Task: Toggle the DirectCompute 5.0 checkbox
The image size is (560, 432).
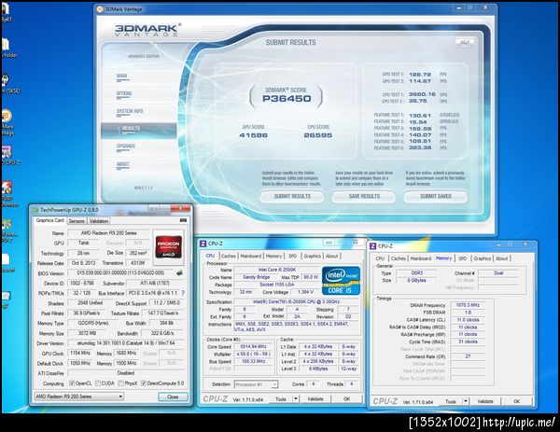Action: (144, 383)
